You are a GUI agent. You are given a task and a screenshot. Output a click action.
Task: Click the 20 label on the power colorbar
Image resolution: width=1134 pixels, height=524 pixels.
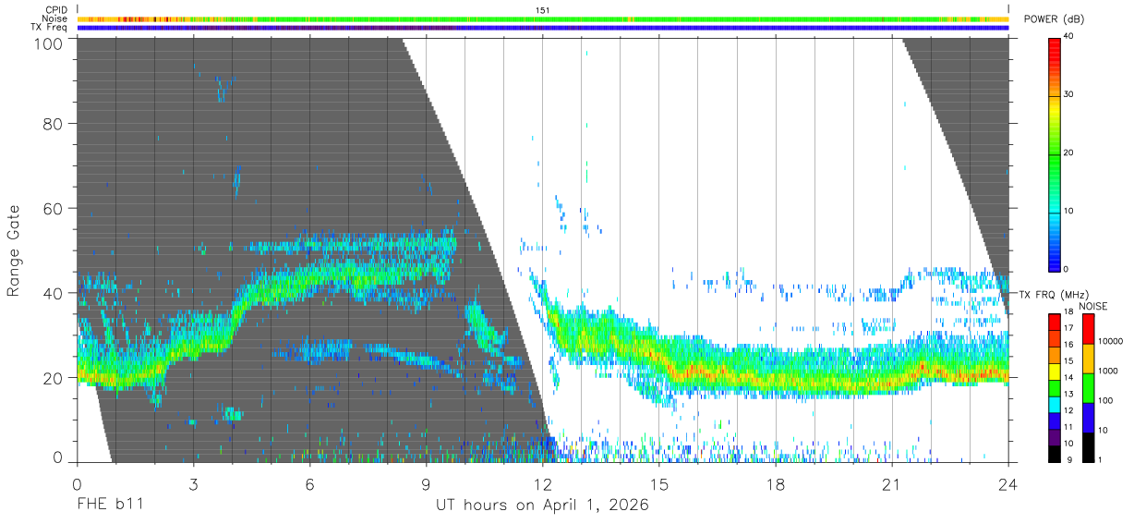tap(1068, 152)
